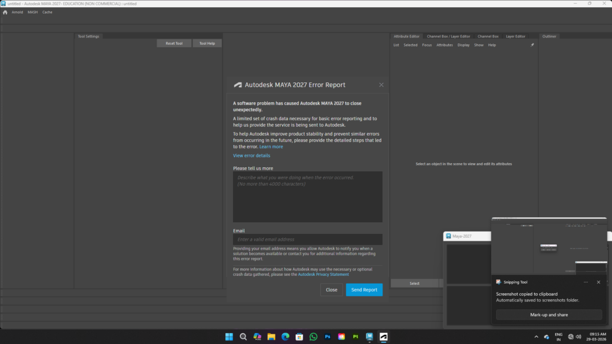Open Substance Painter from taskbar

click(x=356, y=337)
